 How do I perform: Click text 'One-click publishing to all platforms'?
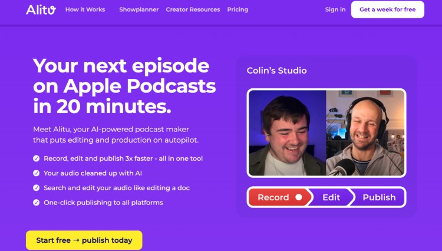(x=103, y=203)
